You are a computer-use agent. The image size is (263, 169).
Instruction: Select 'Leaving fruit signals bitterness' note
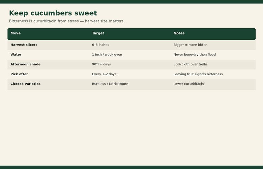198,74
